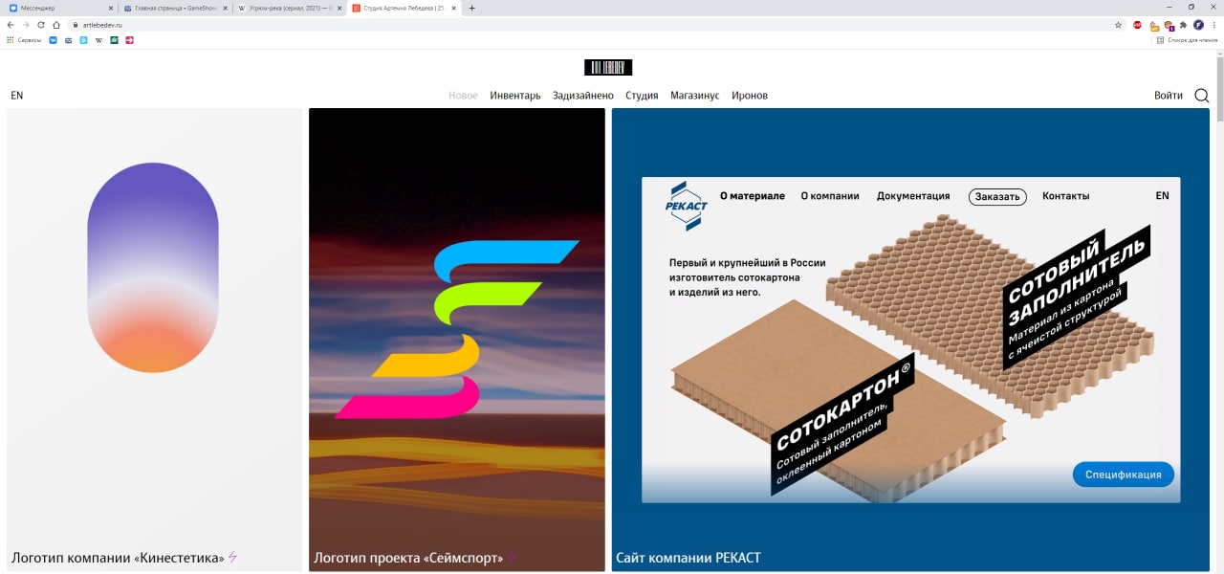Click the РЕКАСТ website preview image
Screen dimensions: 1224x574
(910, 340)
